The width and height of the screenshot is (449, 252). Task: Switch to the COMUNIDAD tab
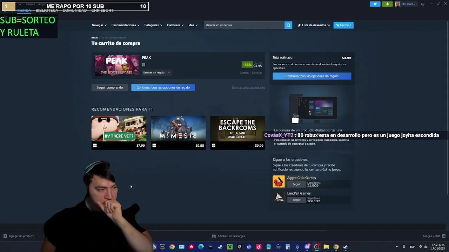click(74, 10)
